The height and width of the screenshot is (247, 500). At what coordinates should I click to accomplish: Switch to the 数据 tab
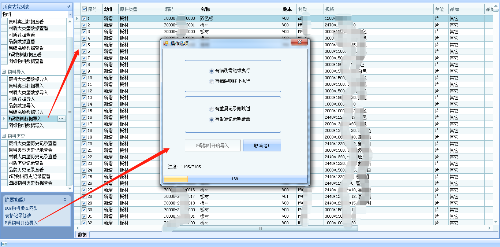pyautogui.click(x=82, y=235)
